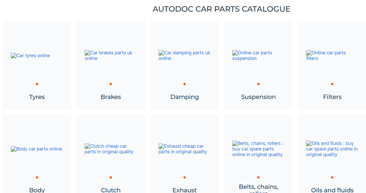Click the Online car parts suspension image
366x193 pixels.
tap(252, 56)
